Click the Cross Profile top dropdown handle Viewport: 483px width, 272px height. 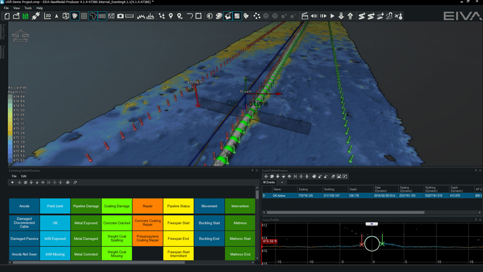pos(372,224)
